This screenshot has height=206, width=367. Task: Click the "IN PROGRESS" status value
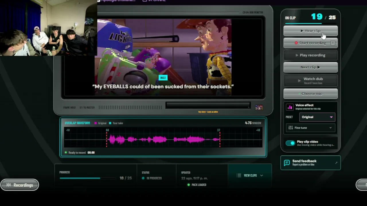pos(154,178)
